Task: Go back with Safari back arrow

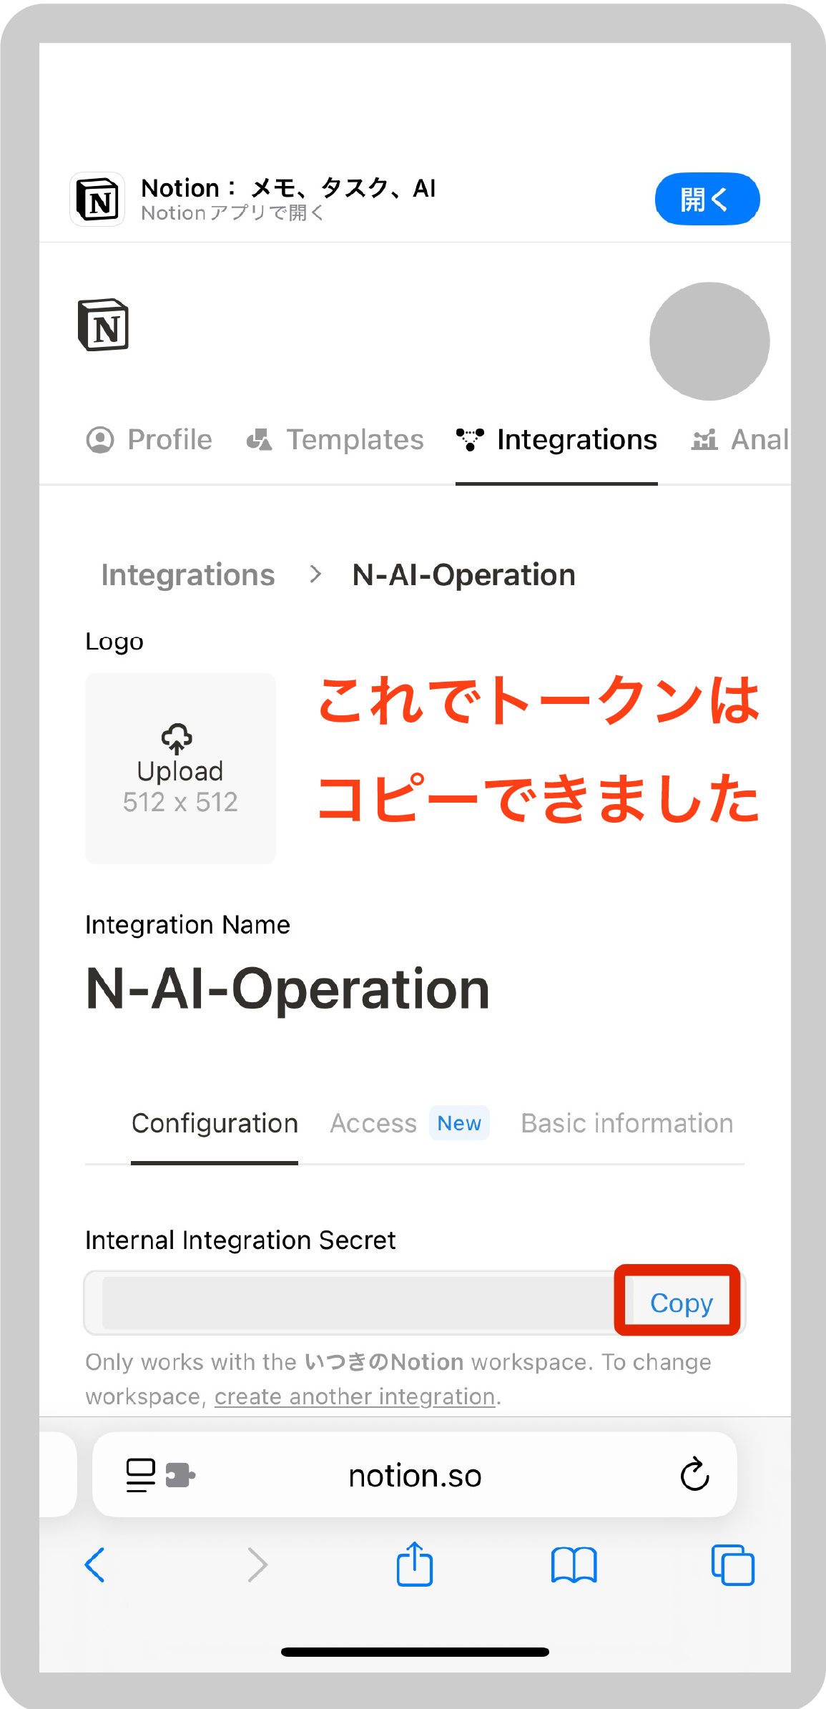Action: coord(94,1564)
